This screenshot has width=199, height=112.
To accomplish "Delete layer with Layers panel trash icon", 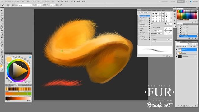I will 195,106.
